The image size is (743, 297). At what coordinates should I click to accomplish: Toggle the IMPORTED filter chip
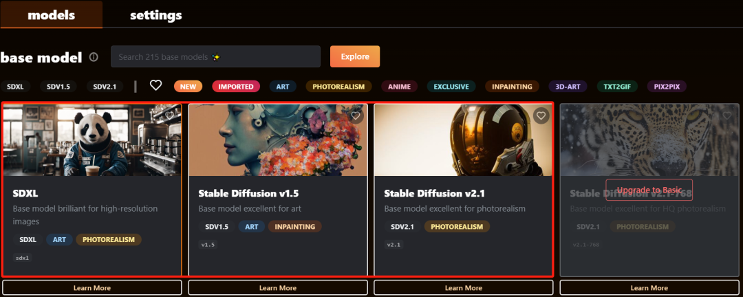(x=236, y=87)
